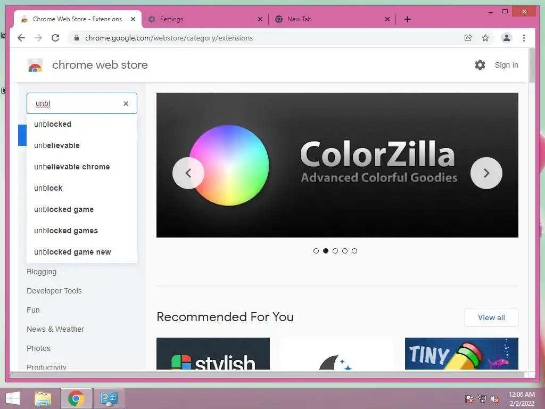Open the Stylish extension card

(213, 354)
